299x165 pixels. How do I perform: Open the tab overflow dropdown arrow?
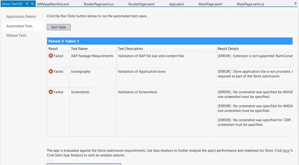click(x=295, y=3)
